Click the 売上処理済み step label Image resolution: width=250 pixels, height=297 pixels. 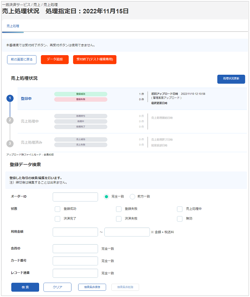(31, 142)
